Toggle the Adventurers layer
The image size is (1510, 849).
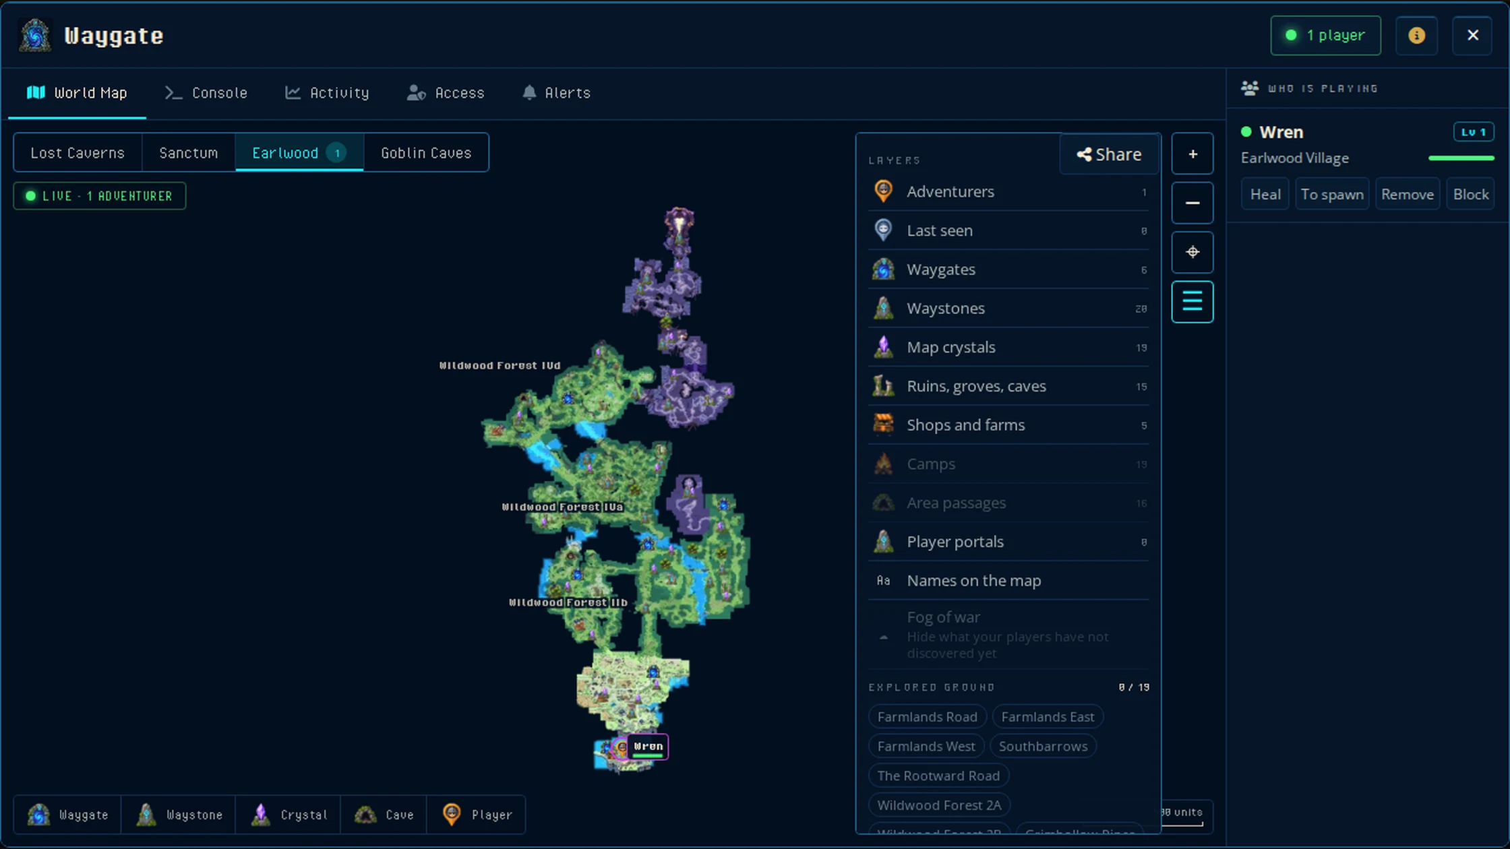pyautogui.click(x=1008, y=192)
